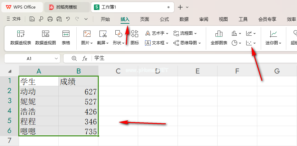The width and height of the screenshot is (297, 146).
Task: Open the WPS Office home tab
Action: pyautogui.click(x=22, y=7)
